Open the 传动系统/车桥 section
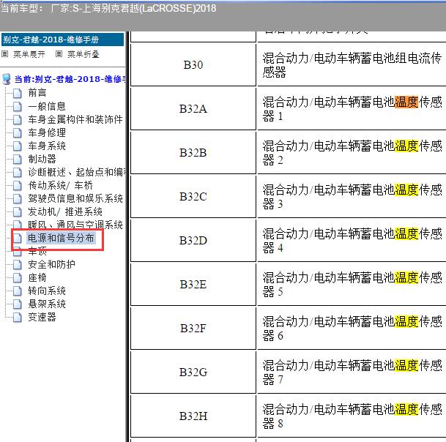Viewport: 446px width, 442px height. [60, 185]
